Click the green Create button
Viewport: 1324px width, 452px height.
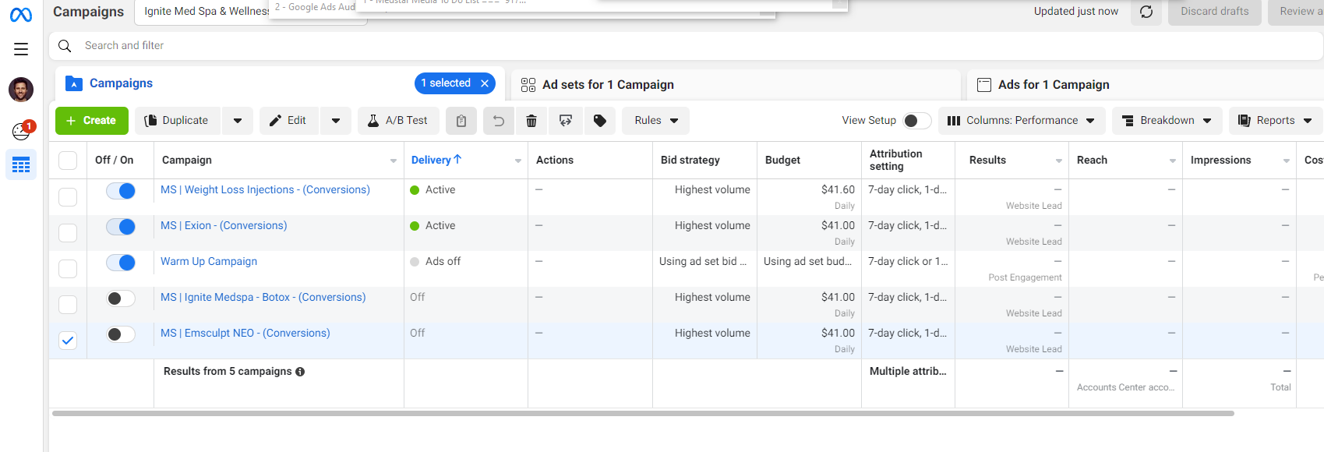pyautogui.click(x=91, y=121)
